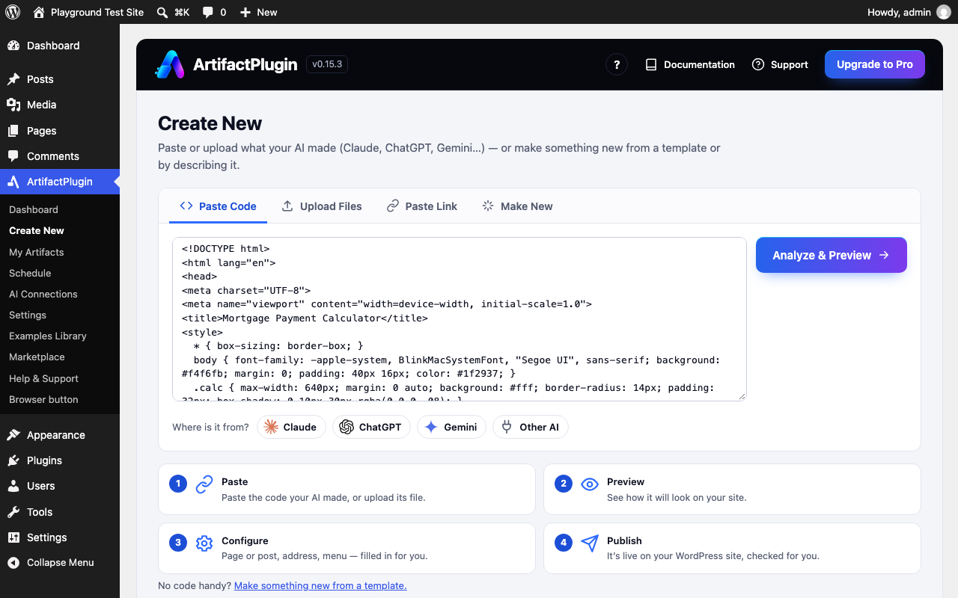Viewport: 958px width, 598px height.
Task: Click inside the pasted HTML code textarea
Action: pyautogui.click(x=460, y=319)
